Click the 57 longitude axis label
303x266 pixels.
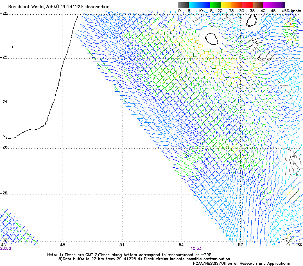tap(240, 245)
